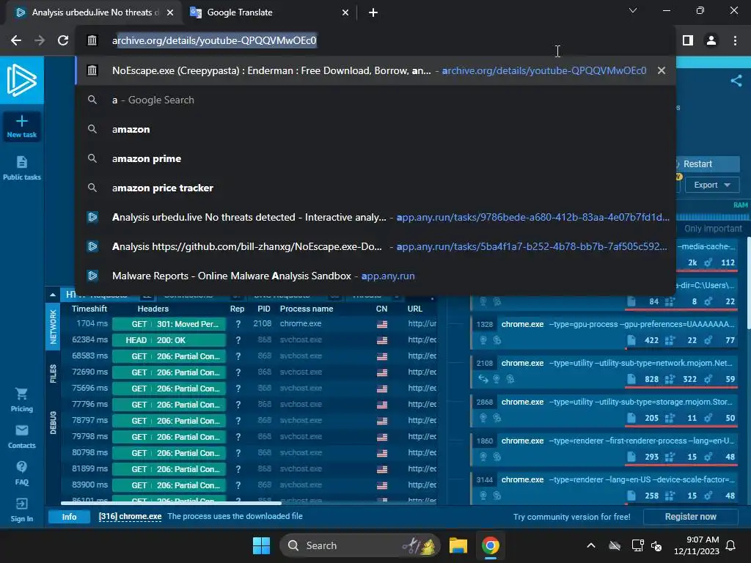Open the Chrome profile icon
Viewport: 751px width, 563px height.
[x=711, y=41]
